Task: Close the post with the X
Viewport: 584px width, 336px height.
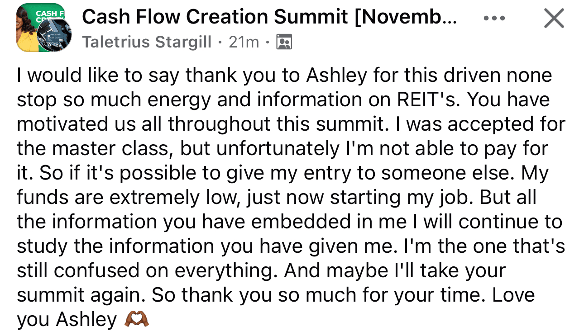Action: pyautogui.click(x=553, y=19)
